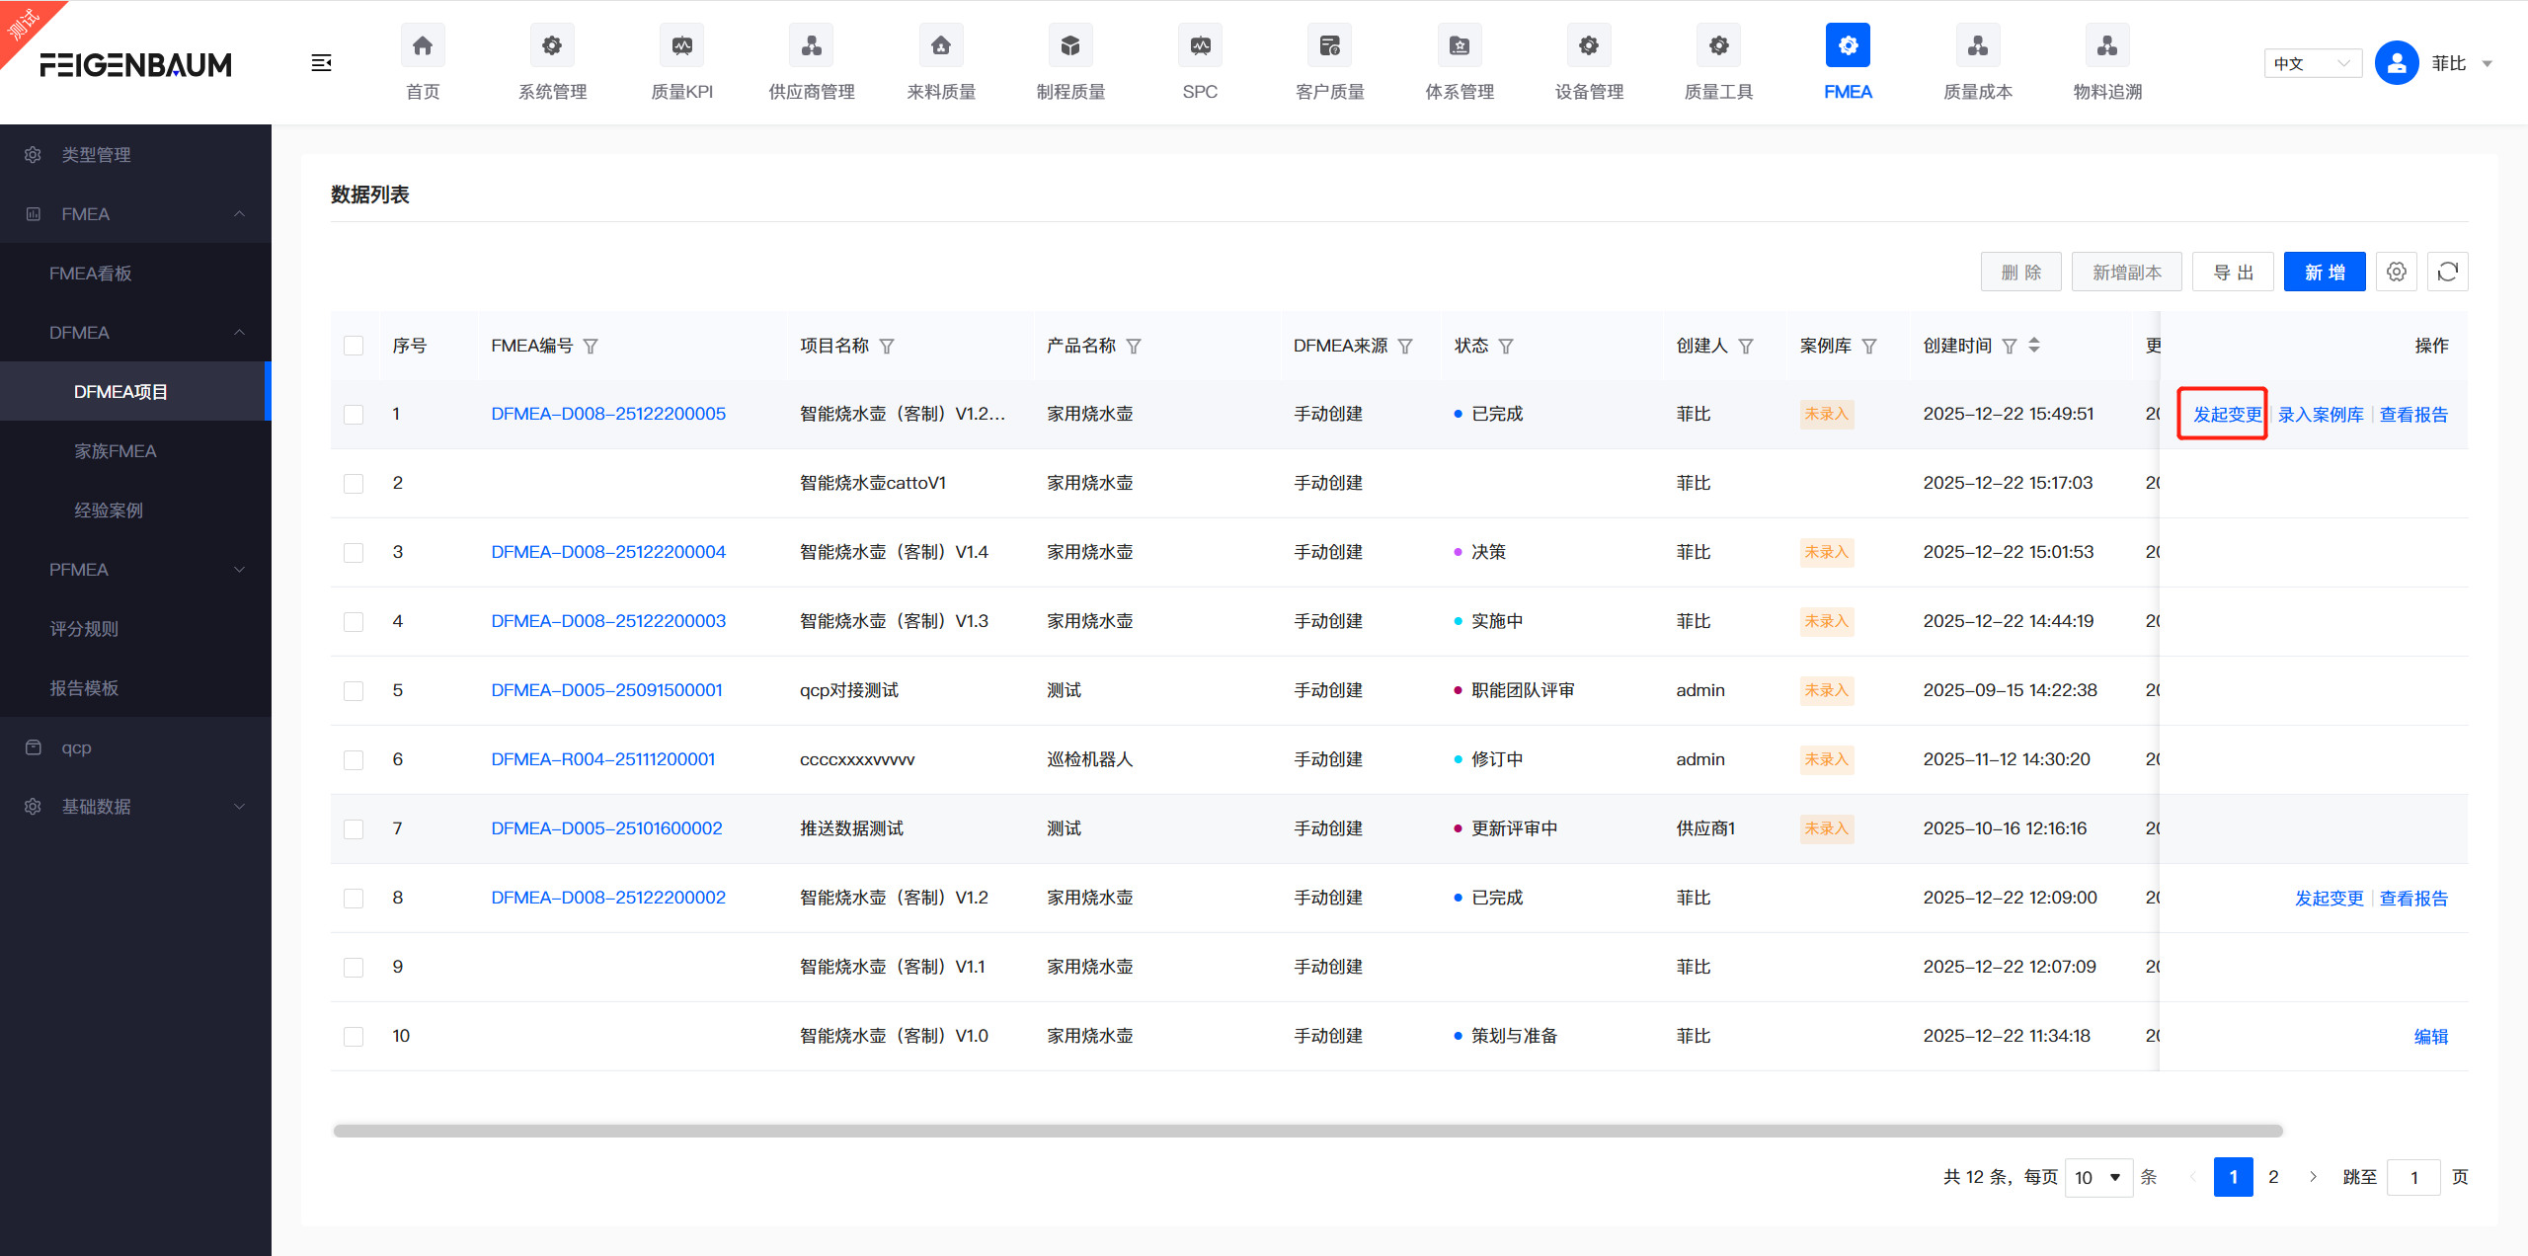Click filter icon on FMEA编号 column
The width and height of the screenshot is (2528, 1256).
pyautogui.click(x=591, y=346)
